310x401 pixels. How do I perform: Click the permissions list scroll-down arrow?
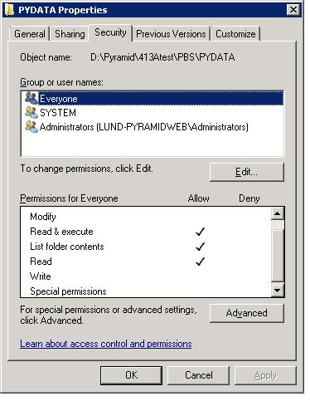pos(278,291)
